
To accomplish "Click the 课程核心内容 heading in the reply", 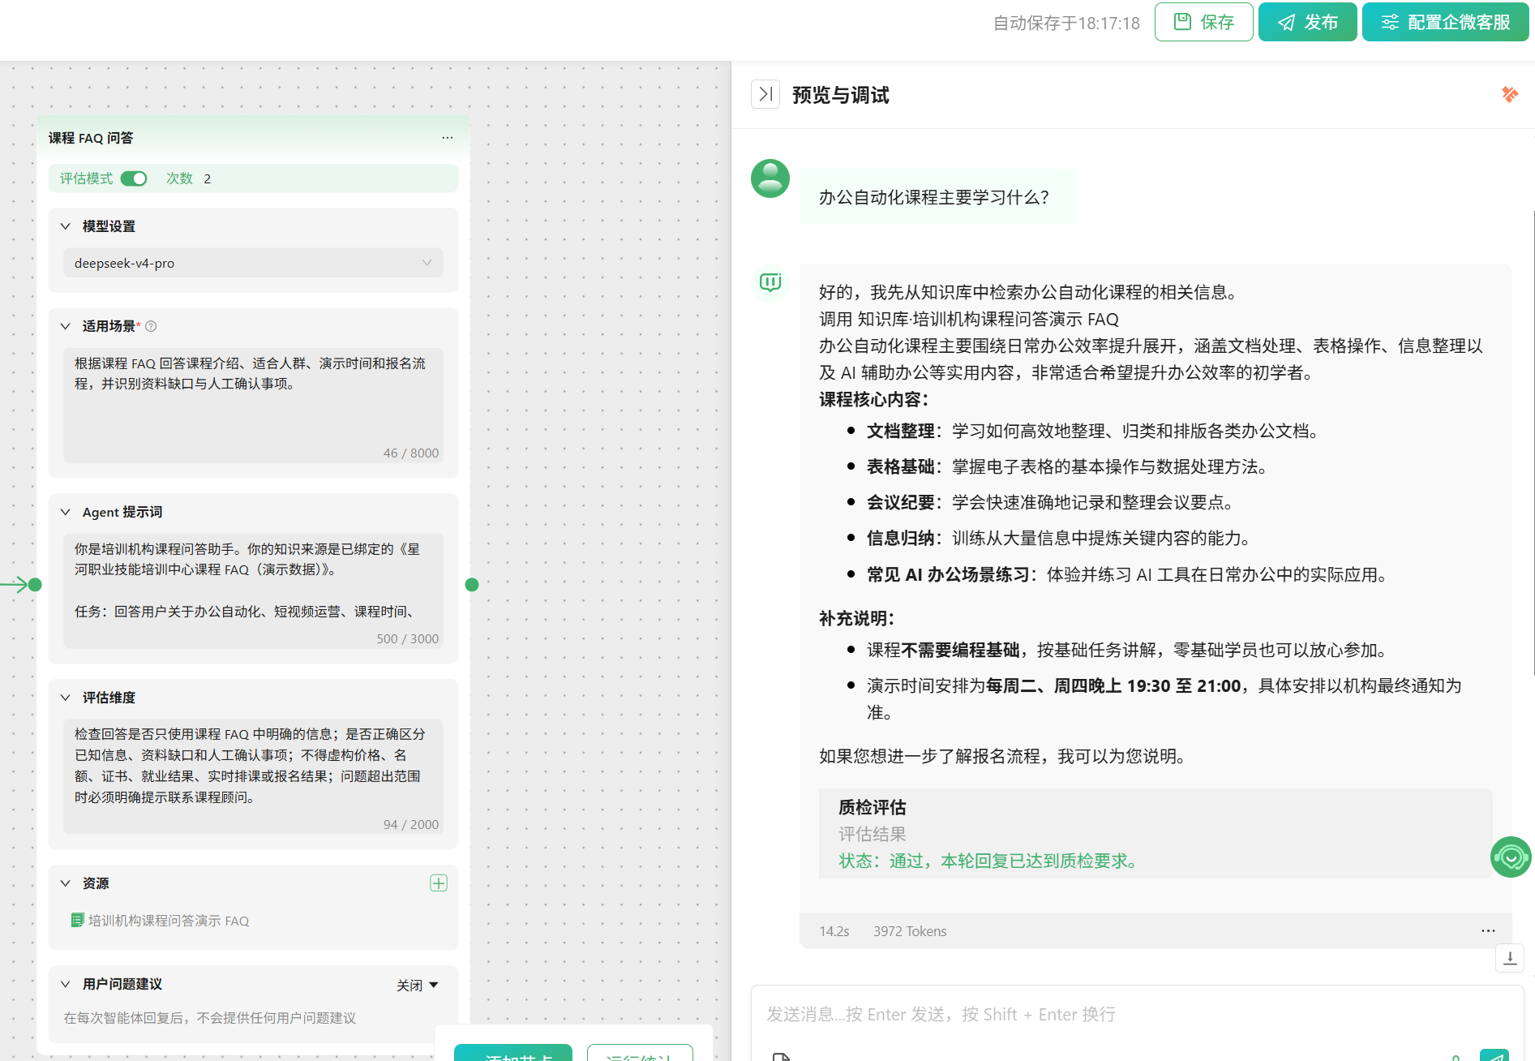I will pyautogui.click(x=873, y=399).
